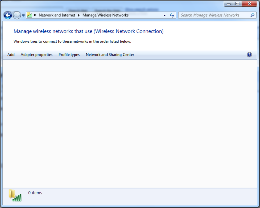
Task: Click the Back navigation arrow button
Action: (8, 15)
